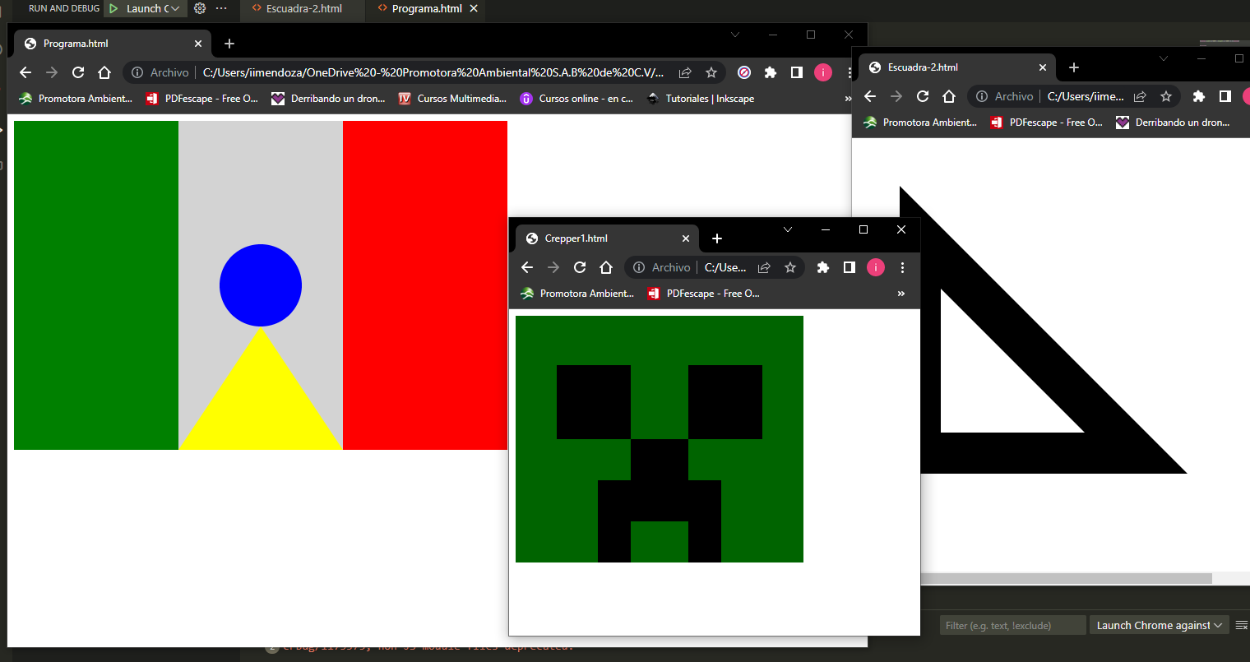1250x662 pixels.
Task: Close the Programa.html browser tab
Action: pyautogui.click(x=198, y=44)
